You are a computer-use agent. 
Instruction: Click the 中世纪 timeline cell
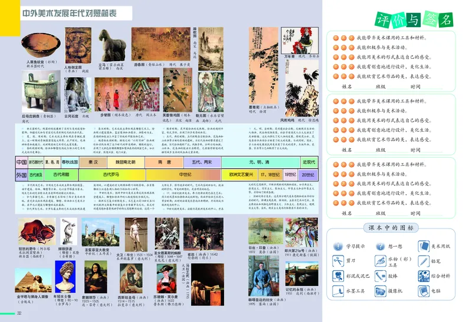(x=183, y=175)
